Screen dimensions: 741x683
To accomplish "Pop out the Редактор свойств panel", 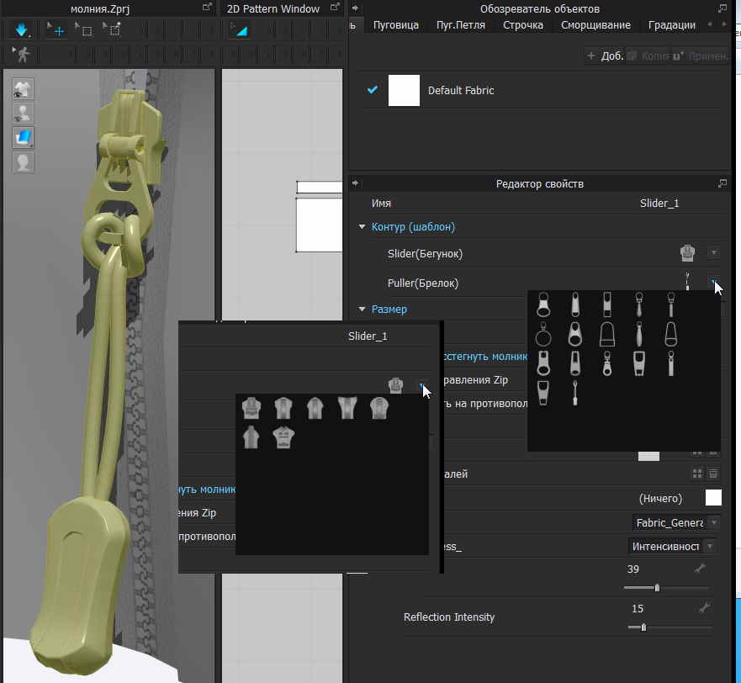I will click(x=722, y=183).
